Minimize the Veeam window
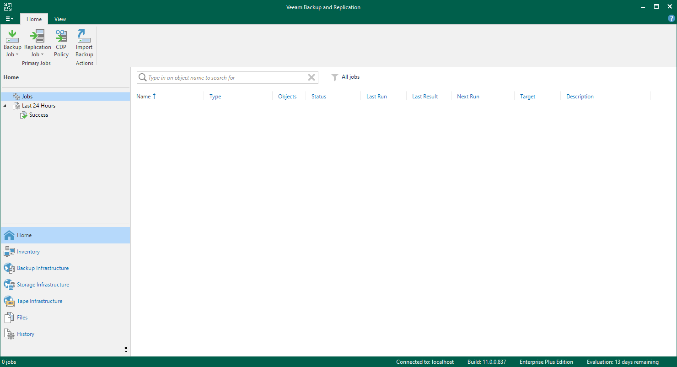 point(643,7)
